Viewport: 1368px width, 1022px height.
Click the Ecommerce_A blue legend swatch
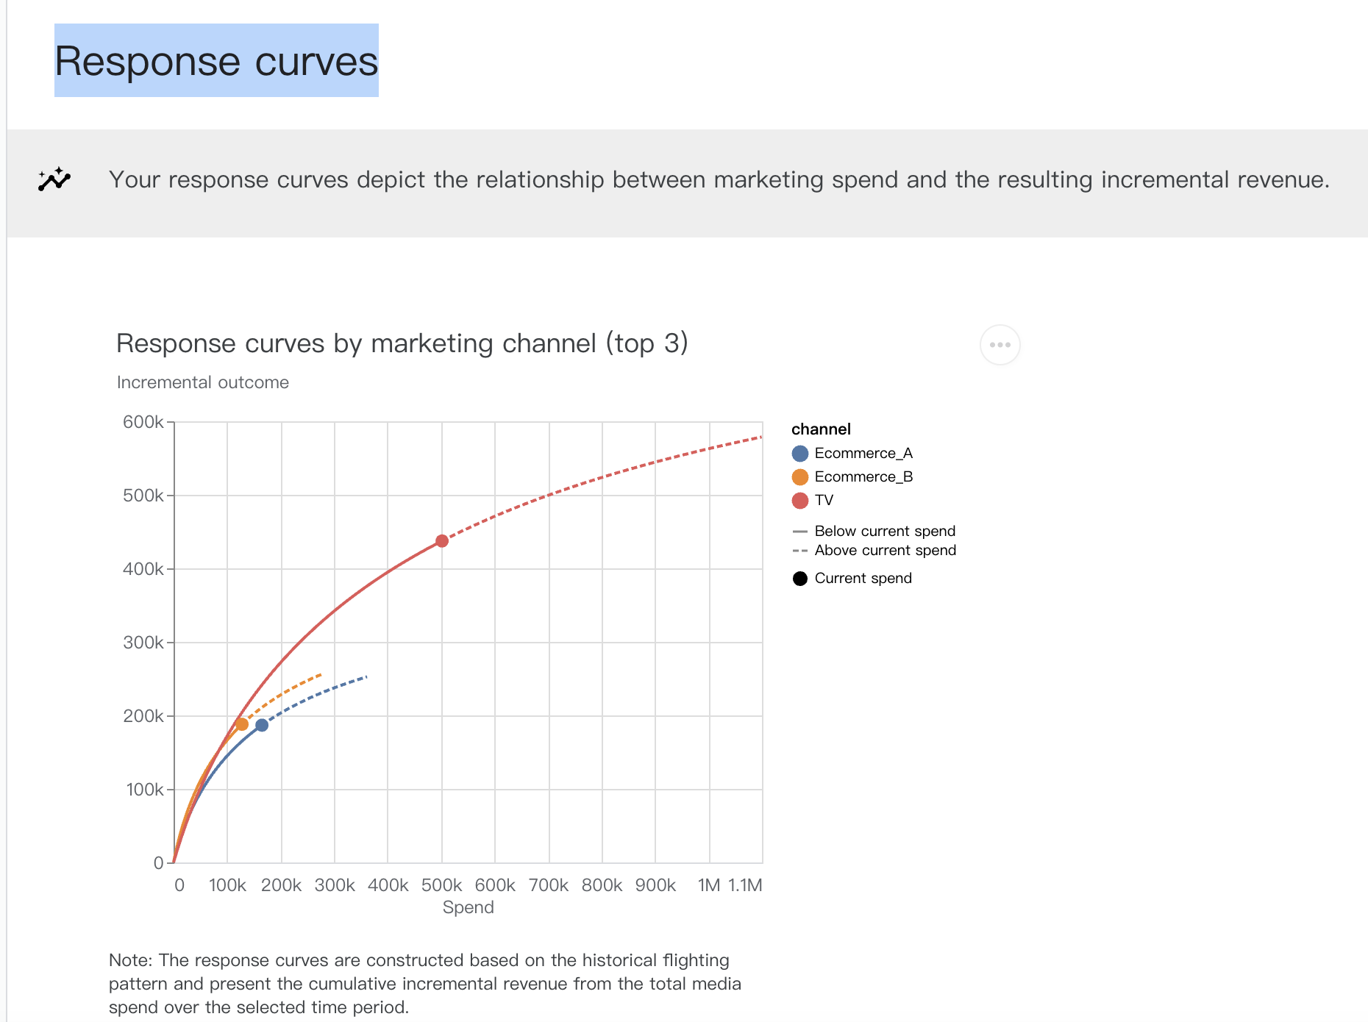(x=800, y=454)
